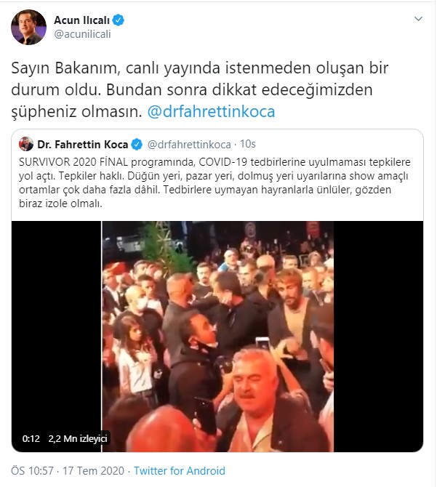
Task: Click the Dr. Fahrettin Koca name in quoted tweet
Action: click(x=83, y=145)
